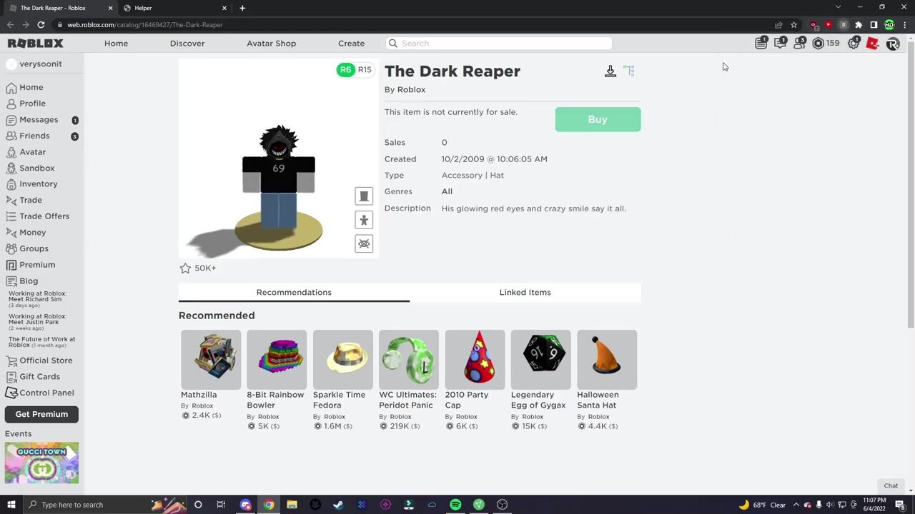Switch avatar preview to R15
The width and height of the screenshot is (915, 514).
[x=365, y=70]
